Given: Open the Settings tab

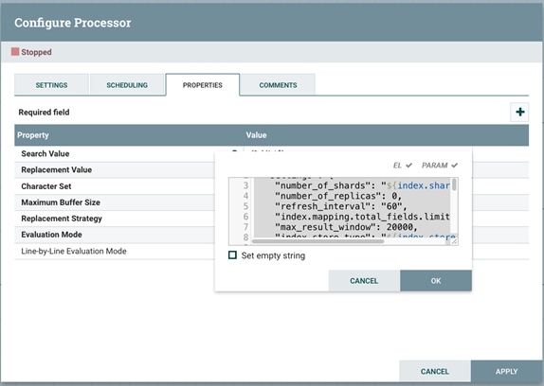Looking at the screenshot, I should (x=51, y=85).
